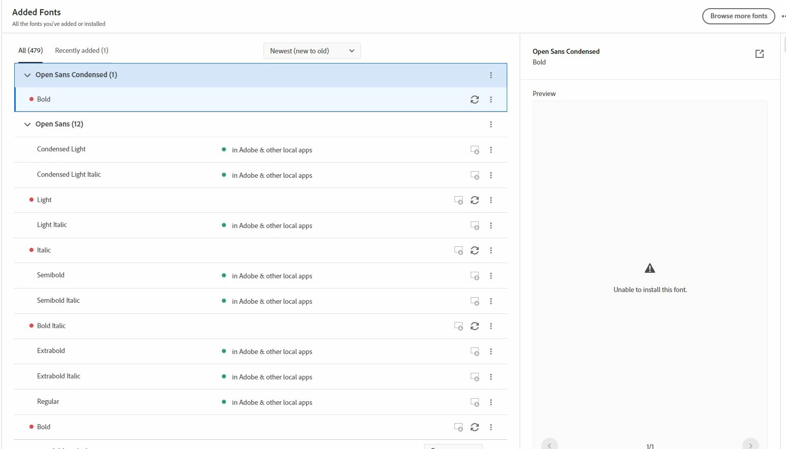Image resolution: width=786 pixels, height=449 pixels.
Task: Click install-to-device icon for Semibold
Action: [475, 276]
